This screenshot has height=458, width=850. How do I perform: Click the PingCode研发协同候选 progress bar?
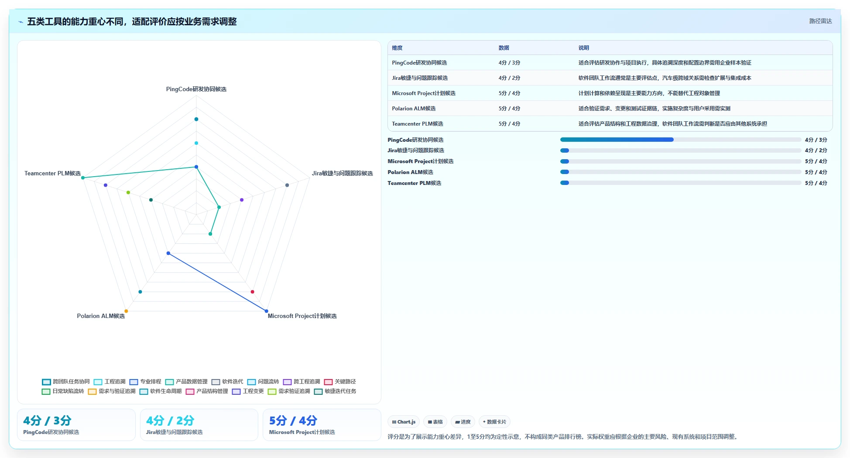pyautogui.click(x=681, y=140)
